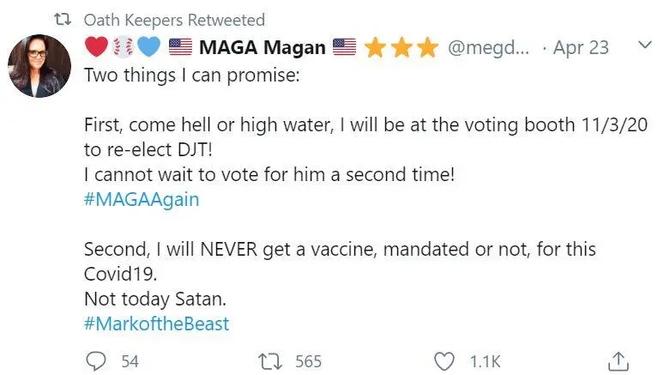Click the blue heart emoji in name
The width and height of the screenshot is (664, 375).
[149, 46]
